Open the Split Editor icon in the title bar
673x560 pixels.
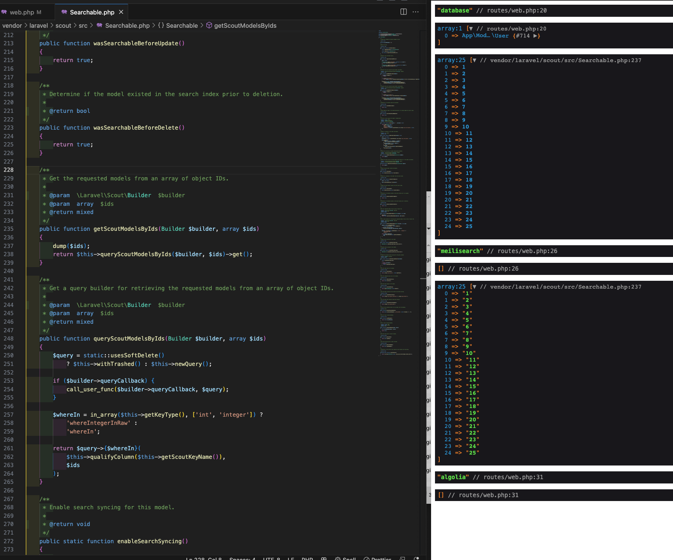click(x=403, y=12)
